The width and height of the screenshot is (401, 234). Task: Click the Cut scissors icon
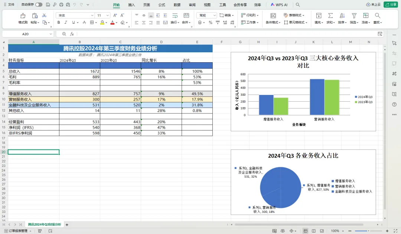(44, 15)
